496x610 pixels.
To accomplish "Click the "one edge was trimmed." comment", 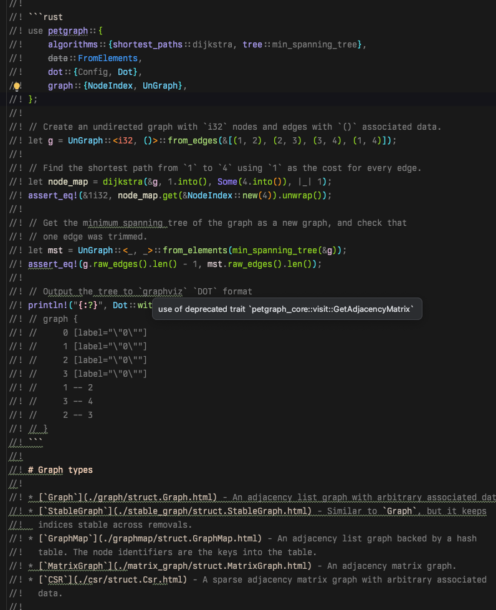I will 88,236.
